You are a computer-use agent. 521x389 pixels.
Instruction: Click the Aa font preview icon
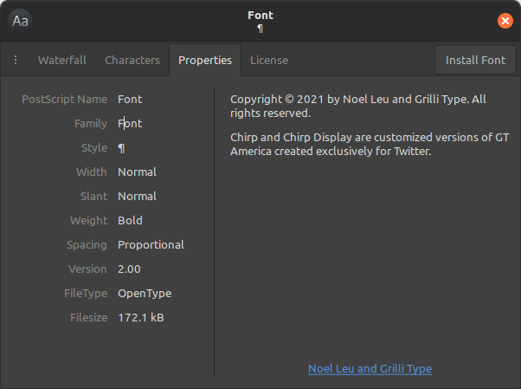[20, 21]
